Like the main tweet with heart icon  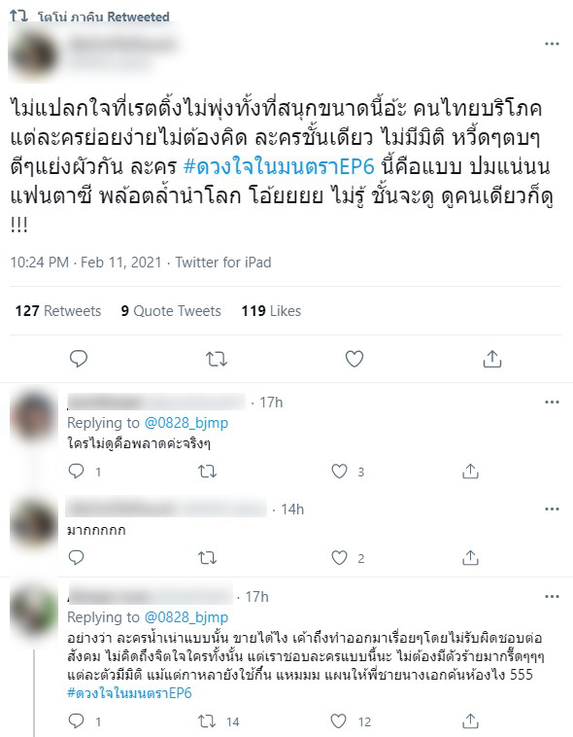click(354, 359)
